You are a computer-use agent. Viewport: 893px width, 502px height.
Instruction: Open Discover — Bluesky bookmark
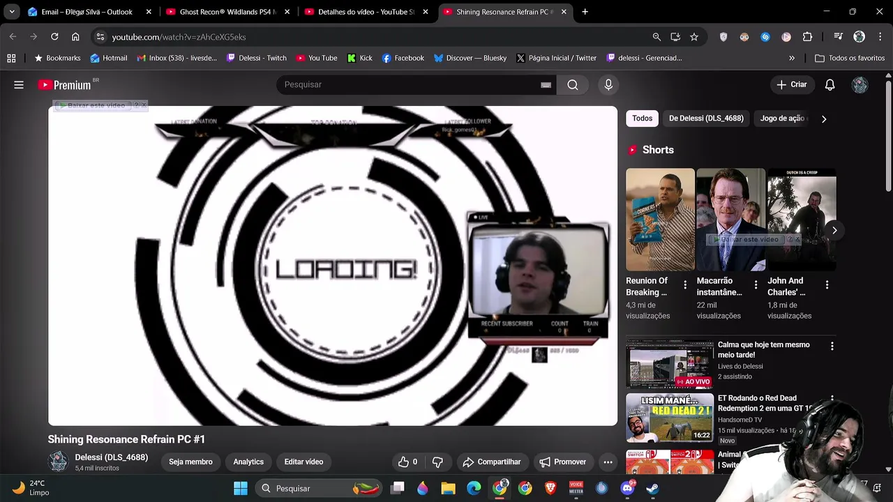(x=470, y=58)
